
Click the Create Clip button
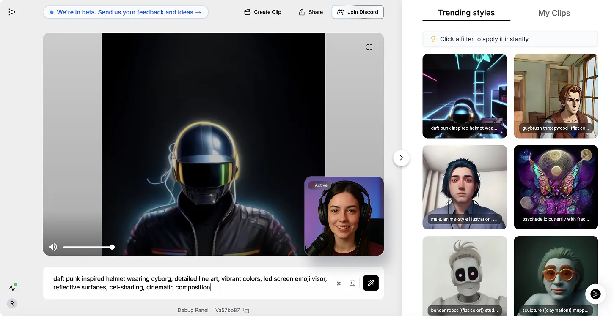(x=263, y=12)
